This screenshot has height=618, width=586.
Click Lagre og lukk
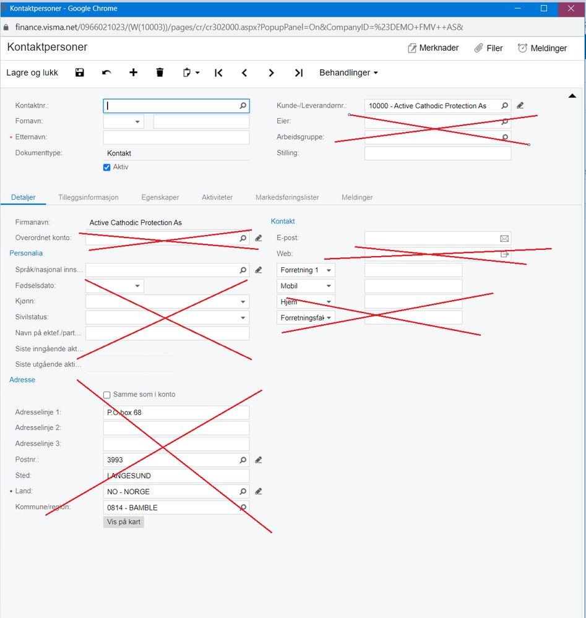pyautogui.click(x=32, y=73)
